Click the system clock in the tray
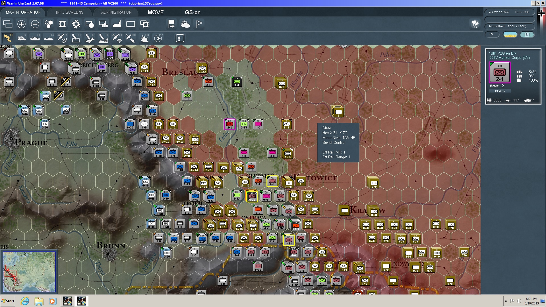Image resolution: width=546 pixels, height=307 pixels. coord(531,301)
